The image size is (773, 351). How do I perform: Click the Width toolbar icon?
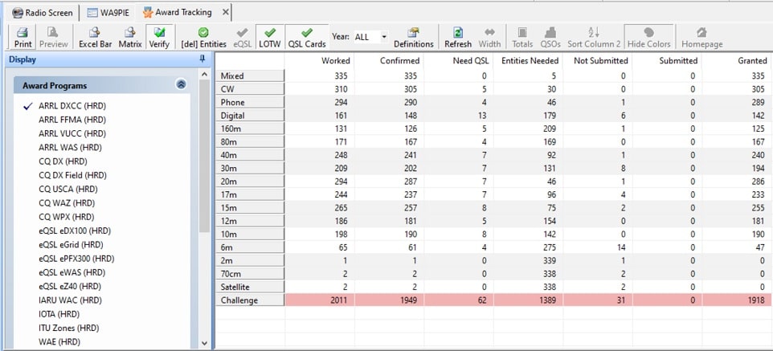click(489, 38)
